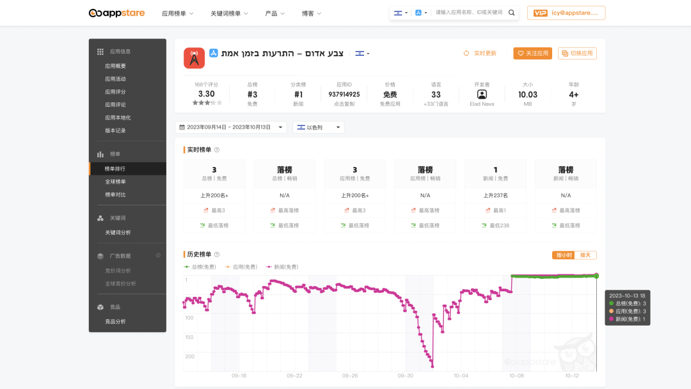Click the search magnifier icon
This screenshot has width=691, height=389.
(x=511, y=12)
